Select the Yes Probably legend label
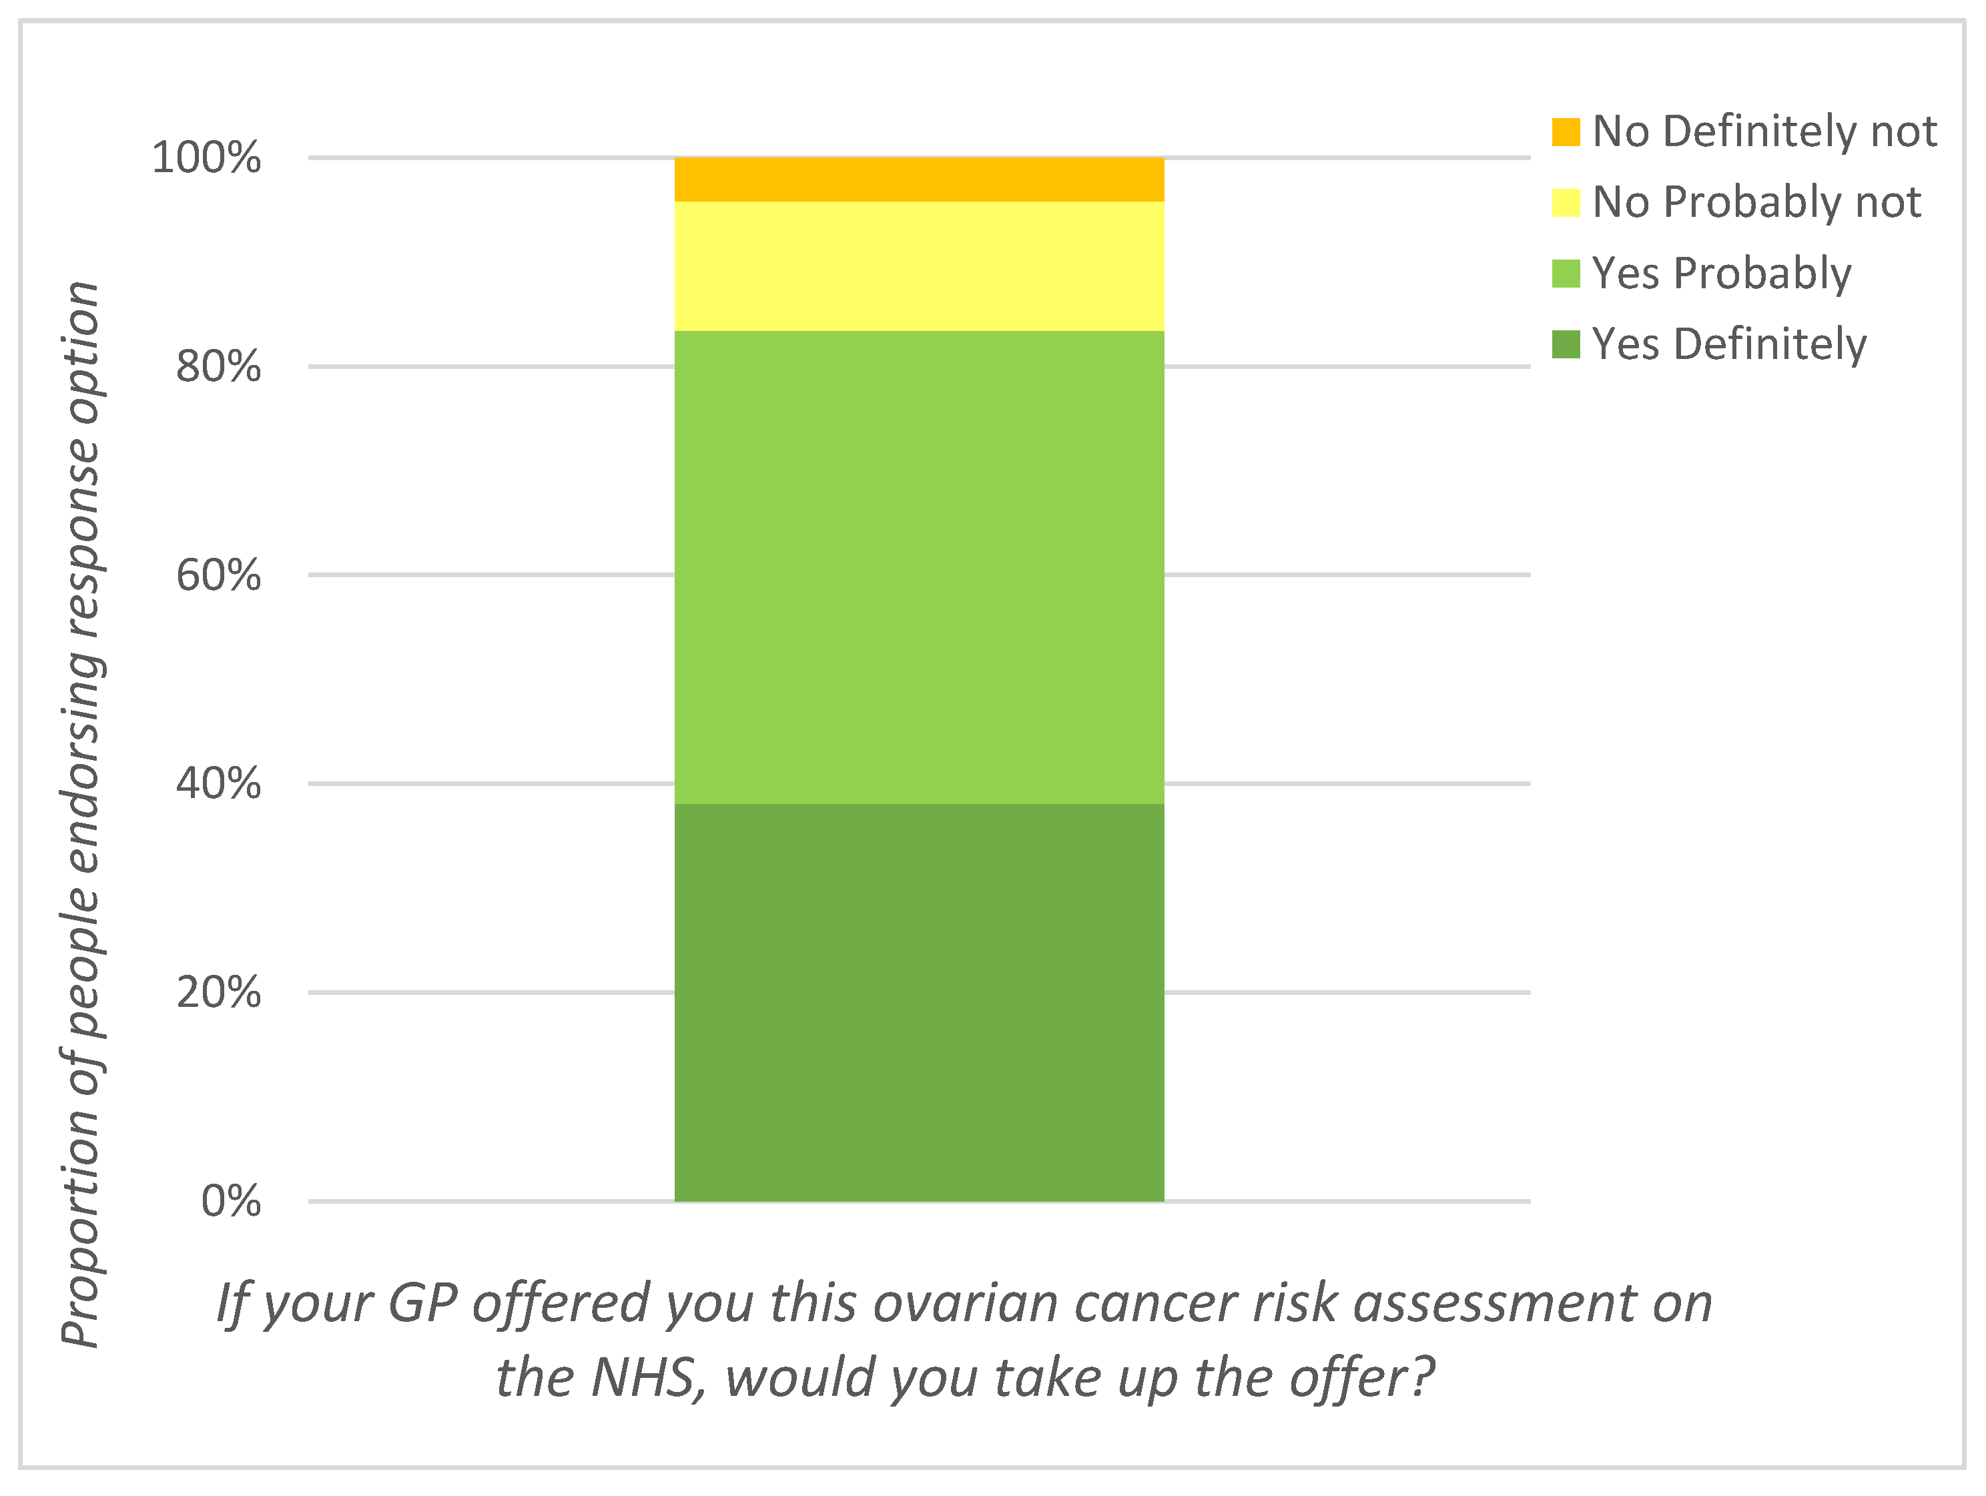1986x1496 pixels. click(1722, 274)
